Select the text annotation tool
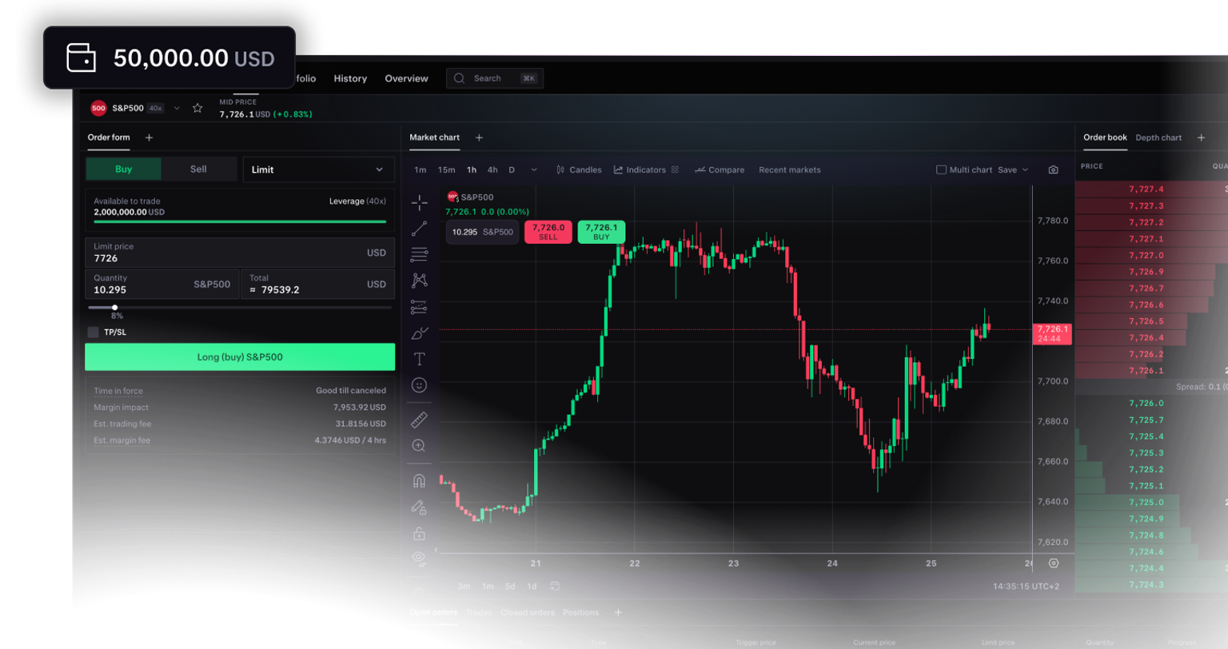 point(419,359)
